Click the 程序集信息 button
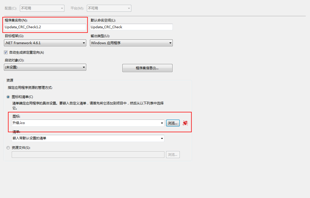The height and width of the screenshot is (198, 310). (x=147, y=68)
